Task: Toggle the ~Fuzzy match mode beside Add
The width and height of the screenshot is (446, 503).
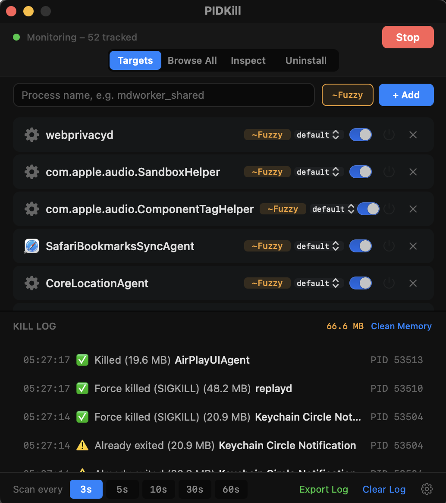Action: pyautogui.click(x=348, y=95)
